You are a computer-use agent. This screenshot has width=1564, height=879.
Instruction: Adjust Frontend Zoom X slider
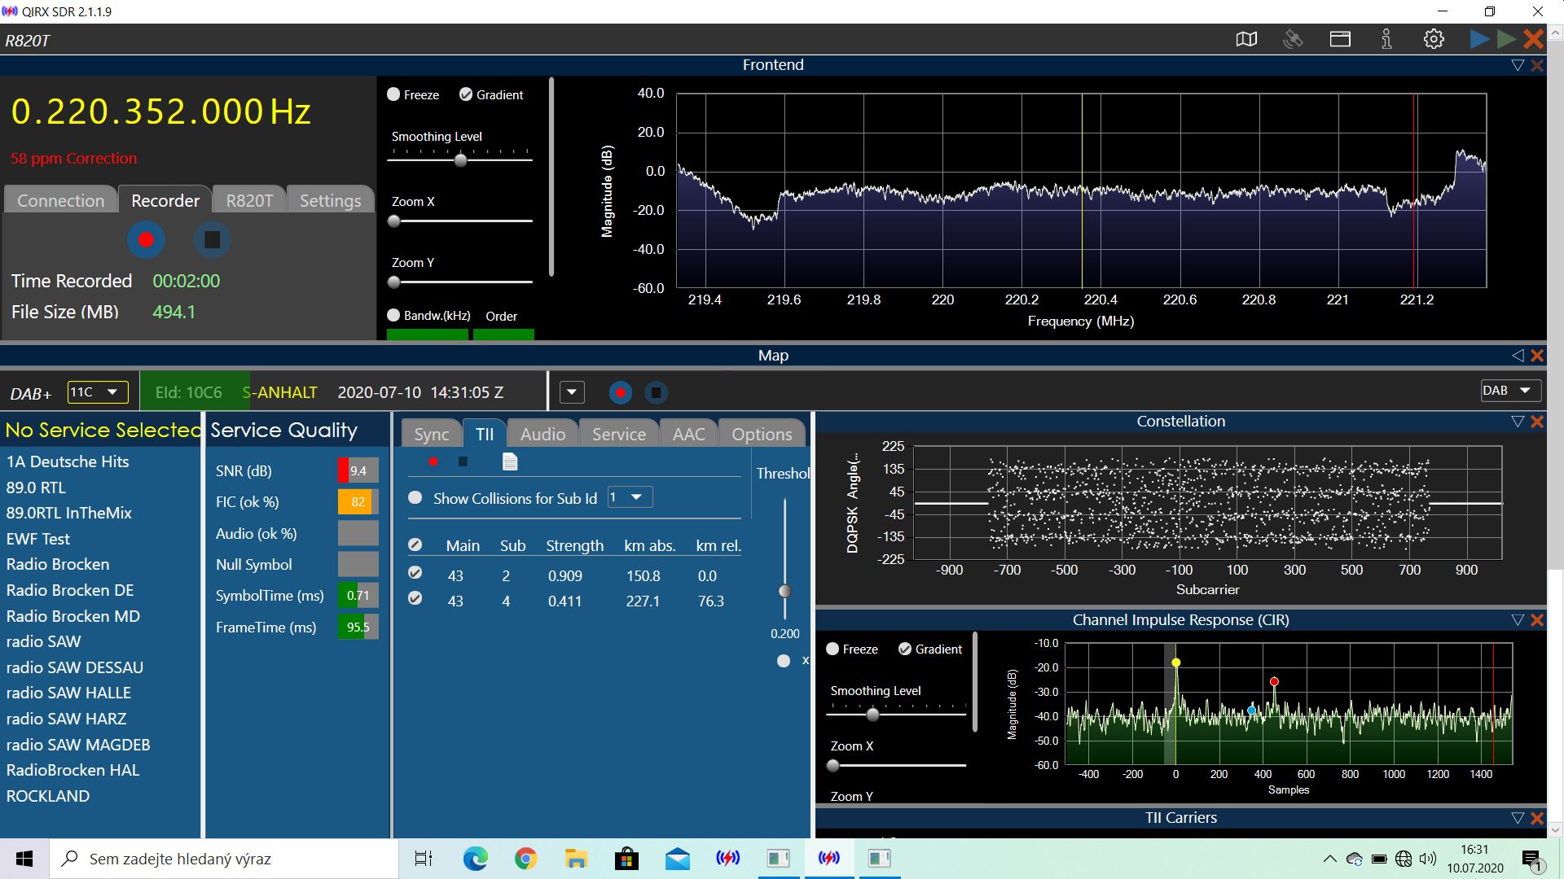[394, 221]
